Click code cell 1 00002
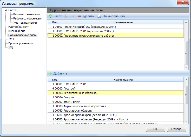 [55, 36]
